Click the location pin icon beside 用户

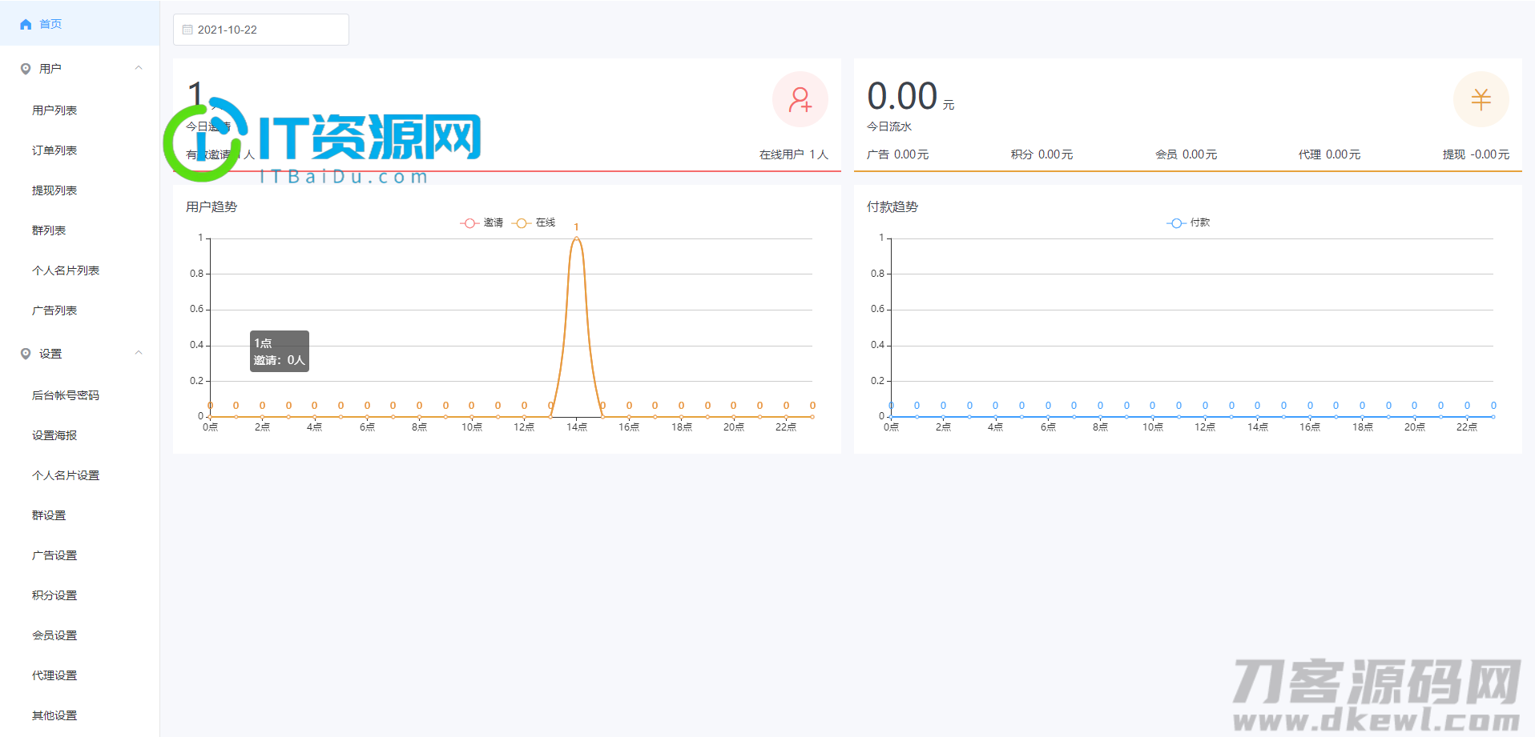pos(26,69)
